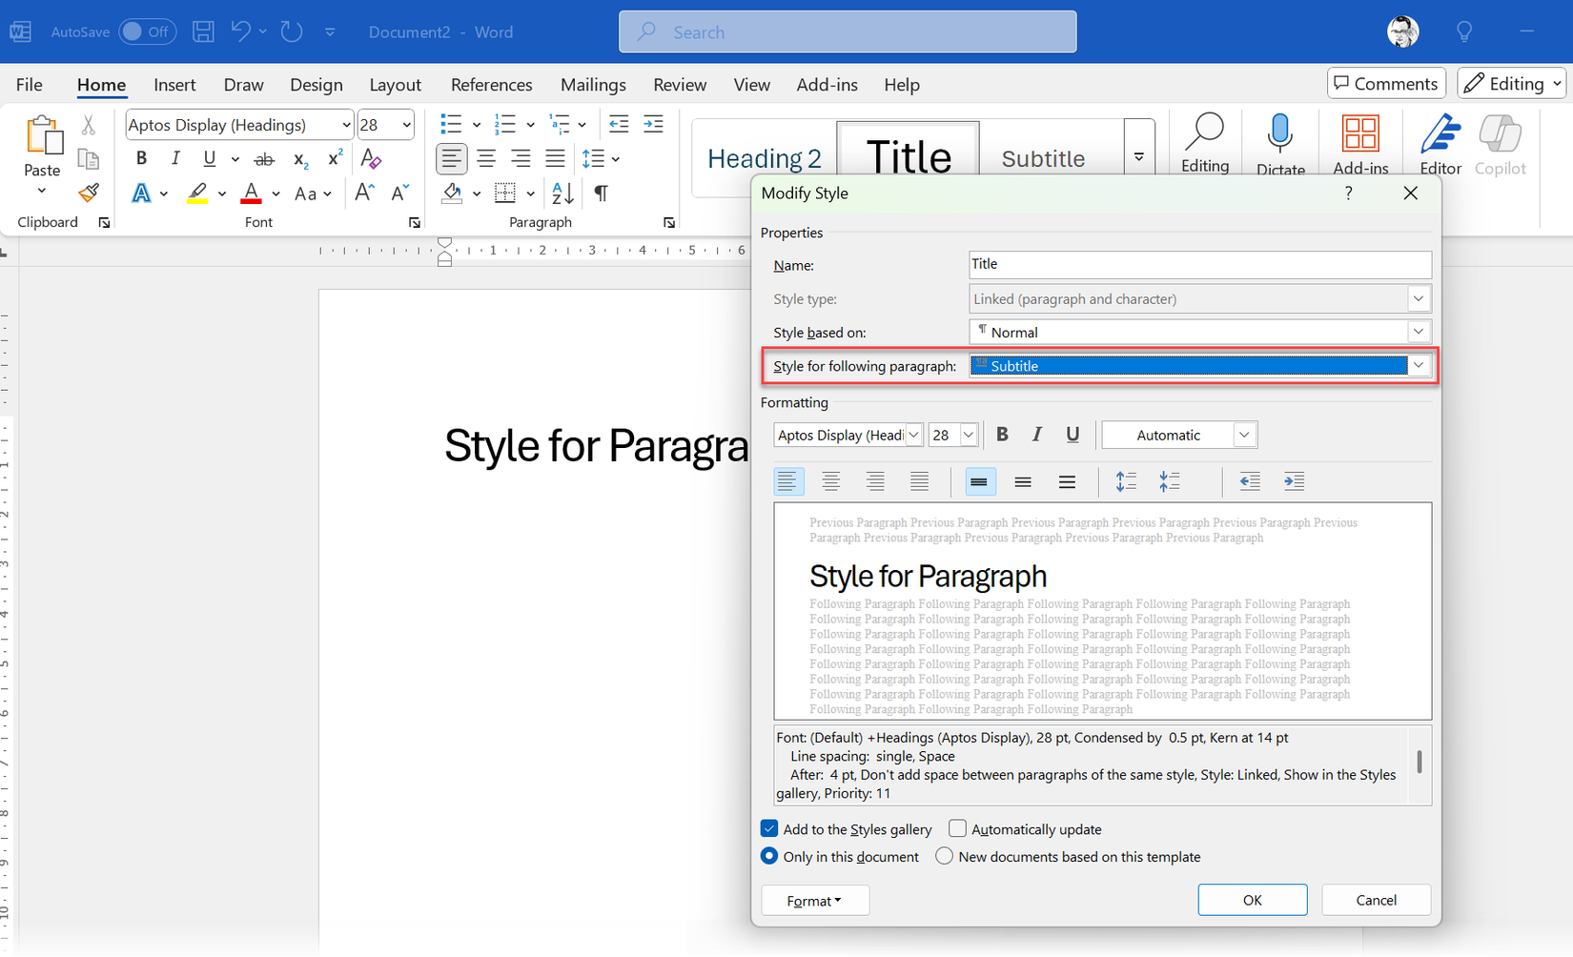This screenshot has height=957, width=1573.
Task: Open the Automatic font color dropdown
Action: tap(1244, 435)
